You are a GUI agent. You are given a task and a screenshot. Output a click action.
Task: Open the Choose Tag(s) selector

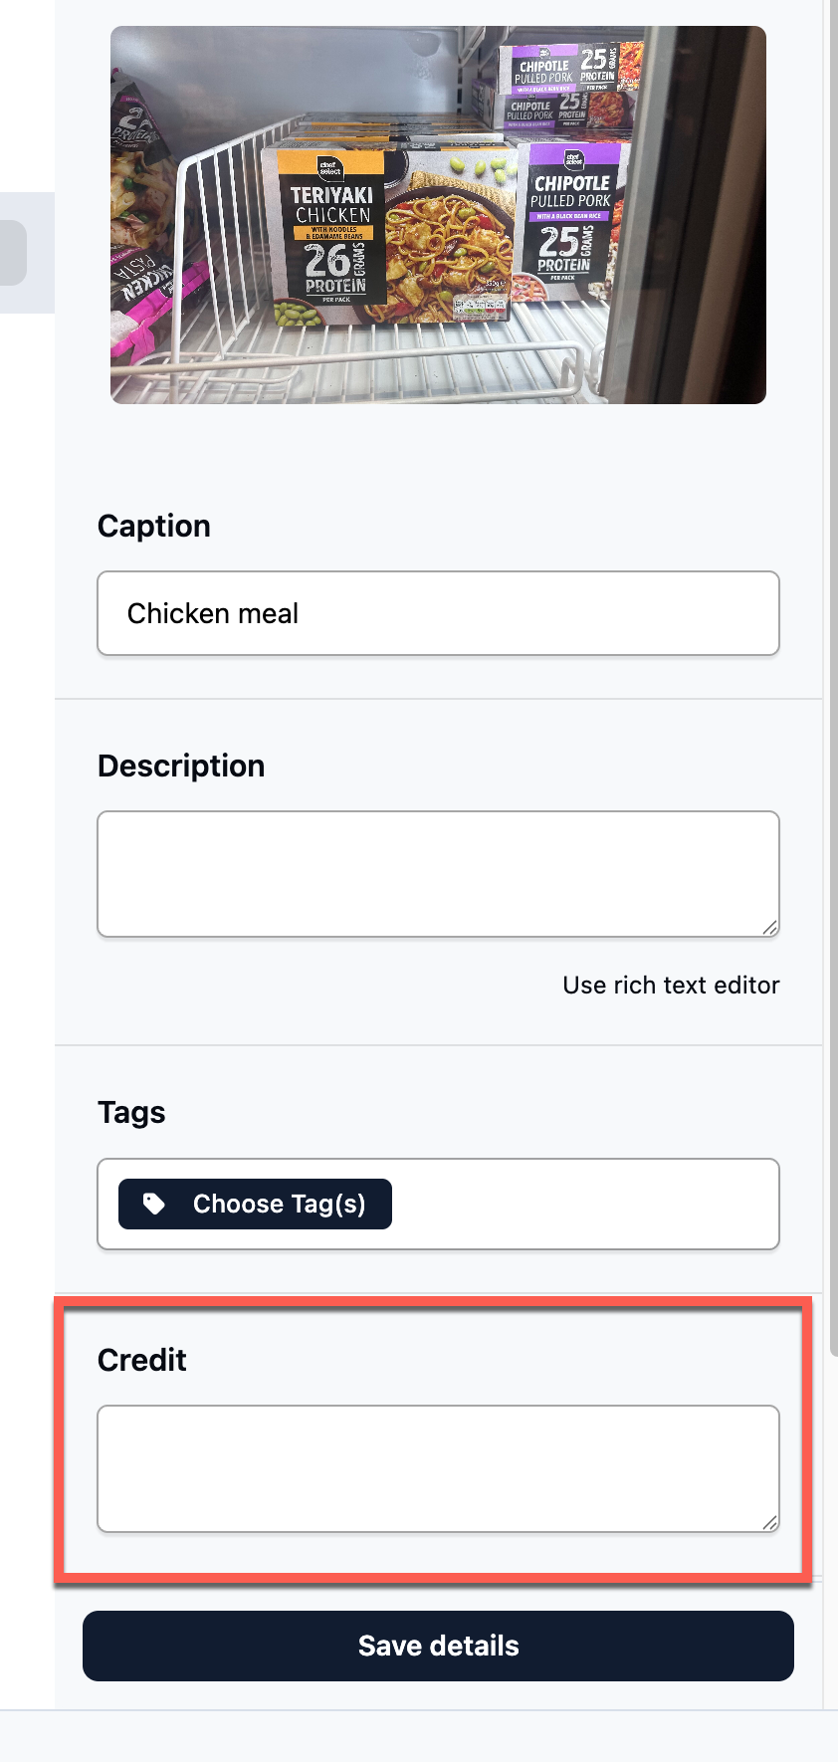click(x=255, y=1204)
